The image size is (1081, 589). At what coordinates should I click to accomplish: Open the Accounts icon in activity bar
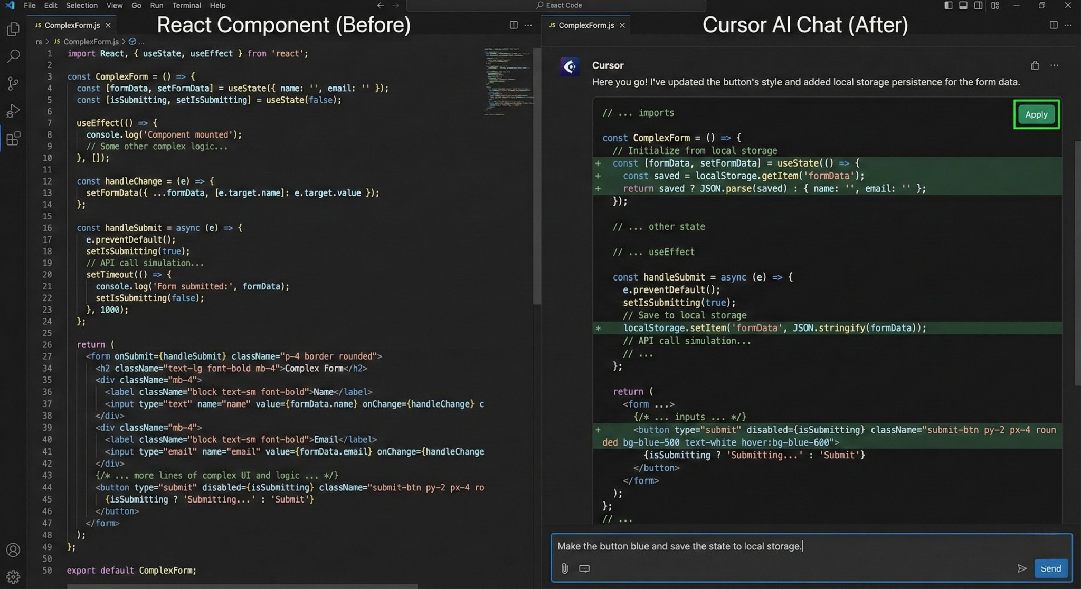point(13,550)
